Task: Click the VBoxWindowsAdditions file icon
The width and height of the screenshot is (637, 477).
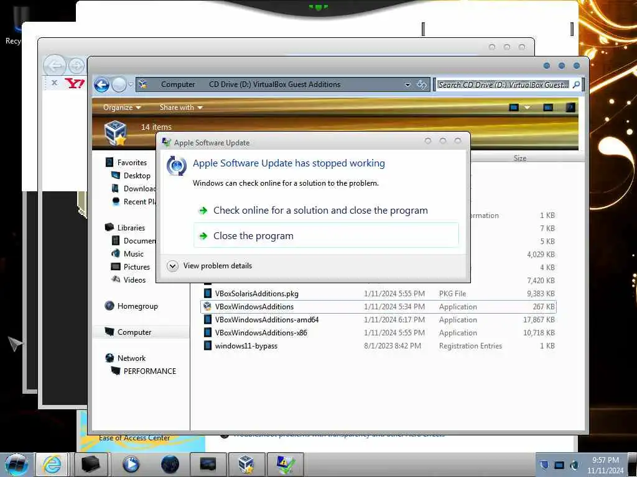Action: [207, 306]
